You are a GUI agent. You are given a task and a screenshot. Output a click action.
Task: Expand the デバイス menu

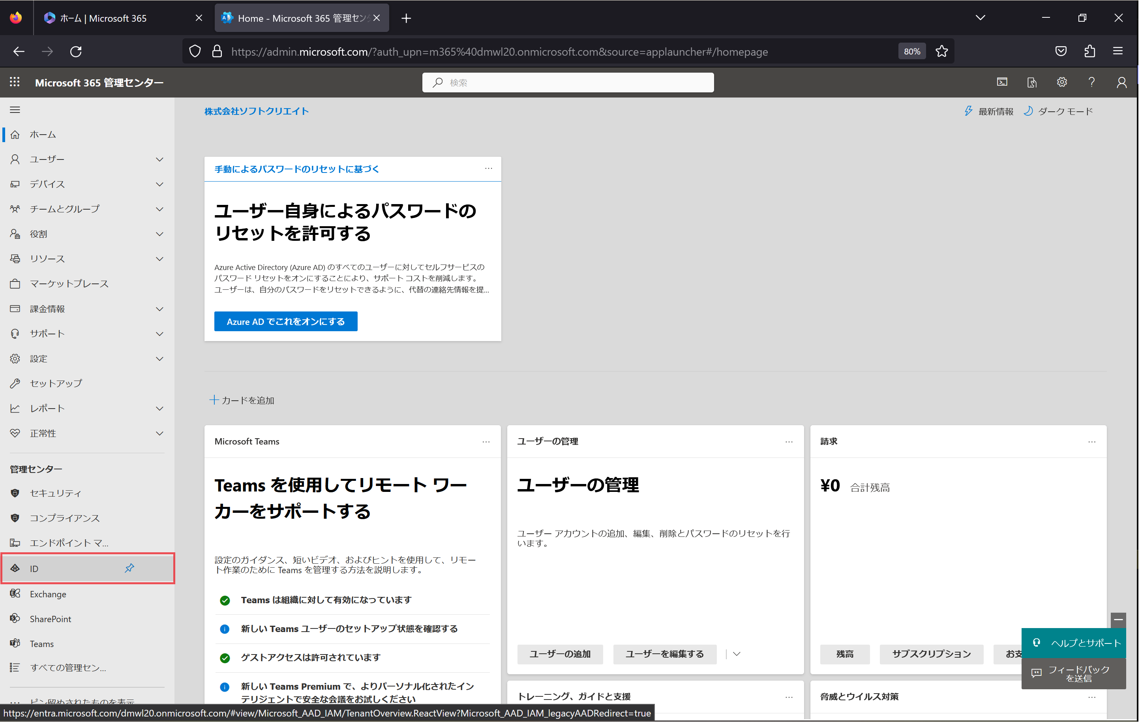(160, 184)
